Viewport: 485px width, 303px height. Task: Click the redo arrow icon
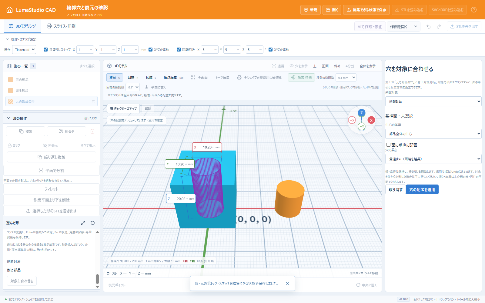pos(439,27)
